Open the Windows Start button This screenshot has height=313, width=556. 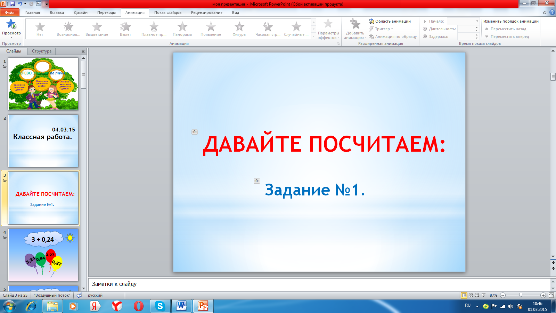[9, 306]
